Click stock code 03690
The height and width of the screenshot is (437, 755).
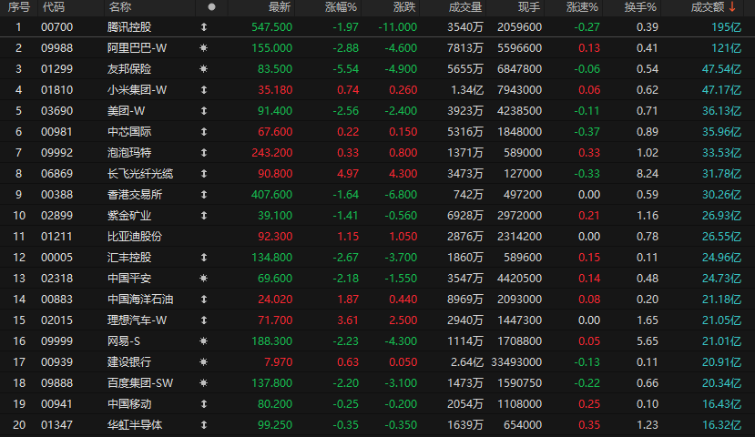pyautogui.click(x=56, y=111)
